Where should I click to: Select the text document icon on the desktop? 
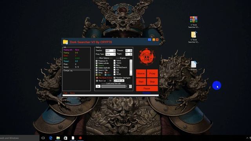(x=193, y=65)
